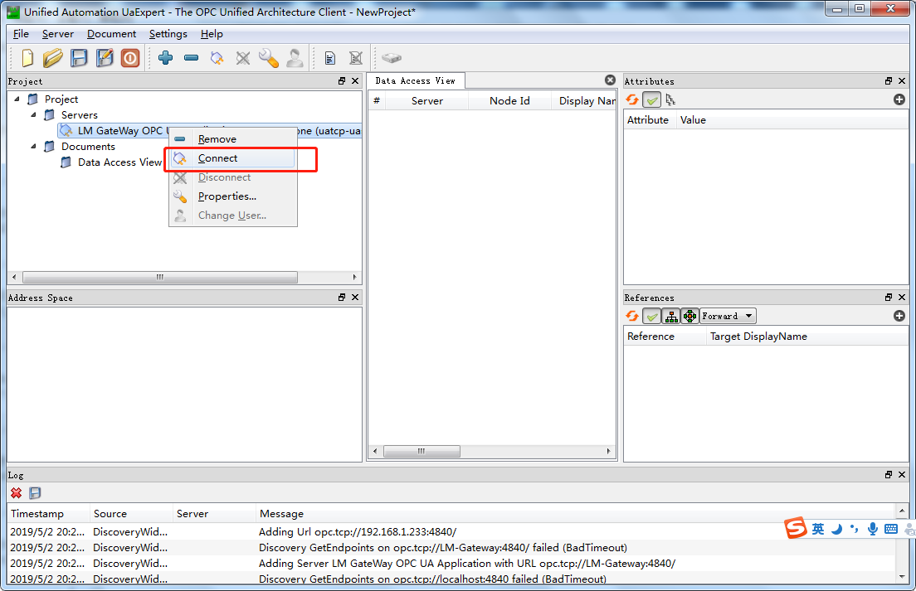The height and width of the screenshot is (591, 916).
Task: Click the Change User icon in the toolbar
Action: coord(295,58)
